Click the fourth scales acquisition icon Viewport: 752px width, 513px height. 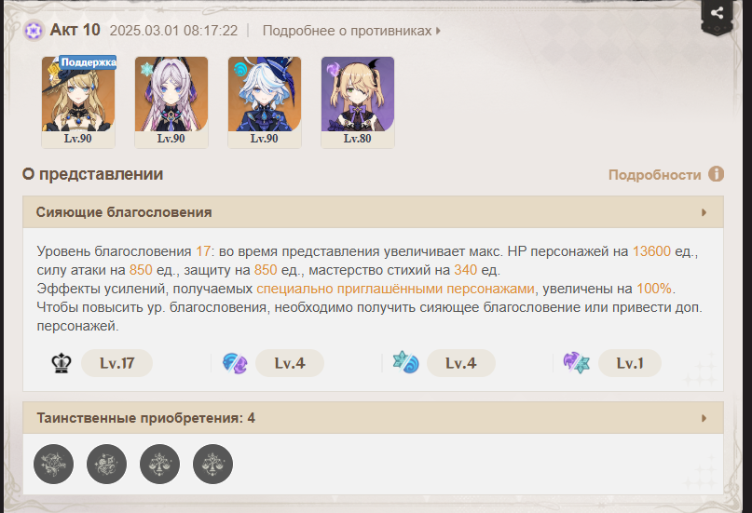pyautogui.click(x=213, y=464)
